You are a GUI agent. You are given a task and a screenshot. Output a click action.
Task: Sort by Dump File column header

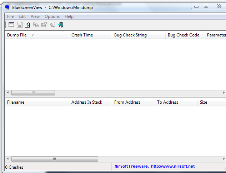[37, 35]
